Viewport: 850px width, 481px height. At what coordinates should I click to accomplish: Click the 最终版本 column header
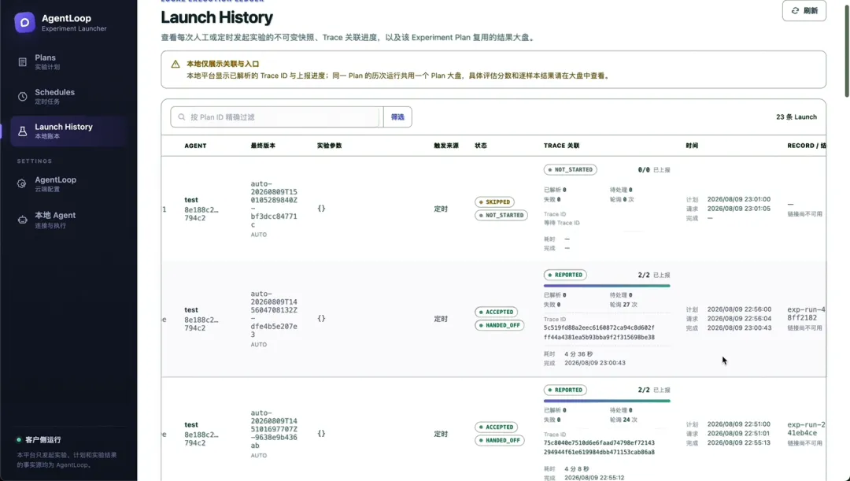(263, 146)
